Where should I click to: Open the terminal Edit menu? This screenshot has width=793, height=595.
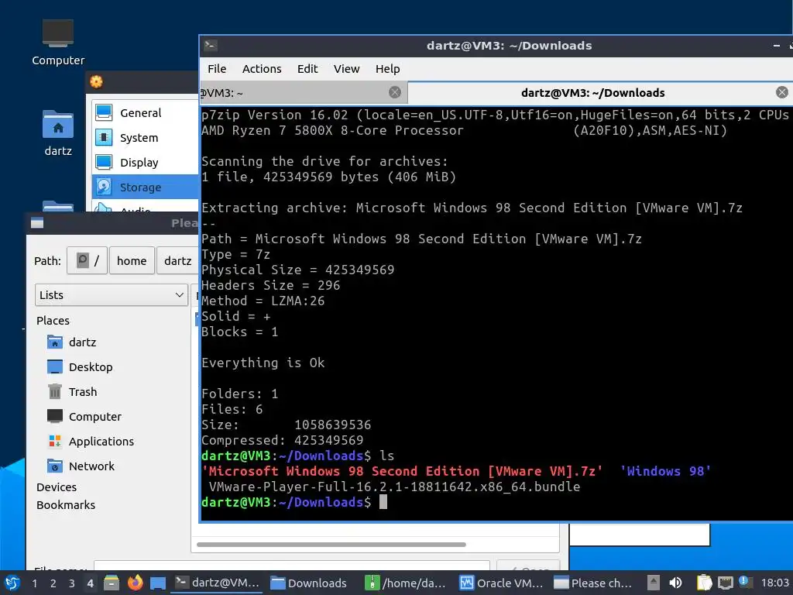click(x=307, y=69)
